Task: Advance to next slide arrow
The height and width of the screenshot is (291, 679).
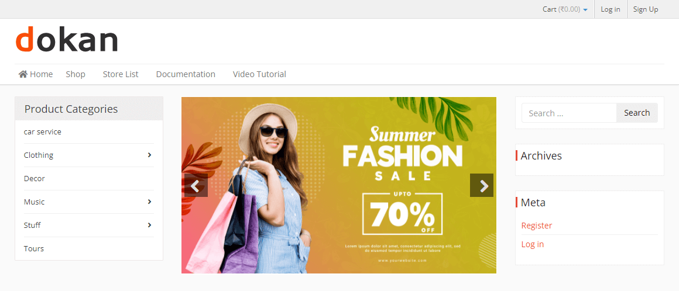Action: pyautogui.click(x=482, y=185)
